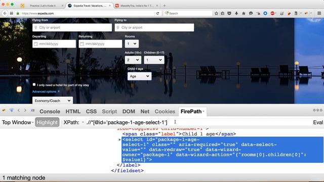The height and width of the screenshot is (182, 324).
Task: Click the colorful pill extension icon
Action: [289, 13]
